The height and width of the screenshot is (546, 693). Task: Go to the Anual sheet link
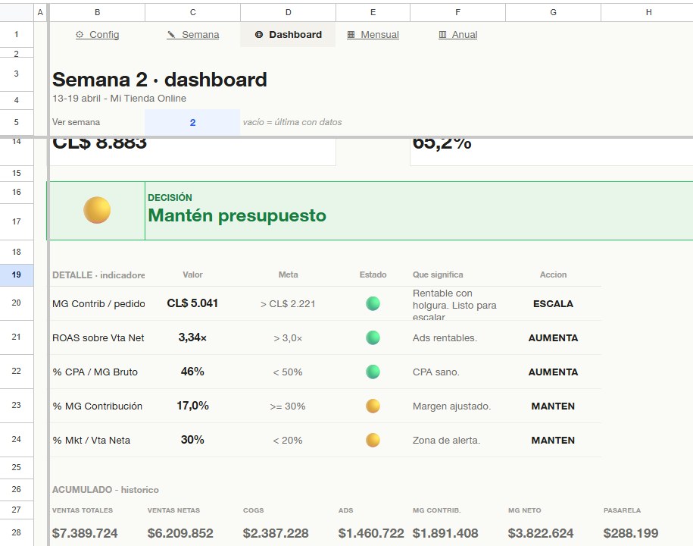pyautogui.click(x=458, y=35)
